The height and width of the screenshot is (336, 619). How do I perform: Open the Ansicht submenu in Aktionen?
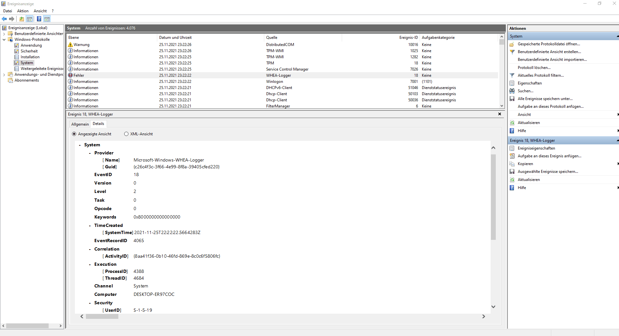(524, 115)
